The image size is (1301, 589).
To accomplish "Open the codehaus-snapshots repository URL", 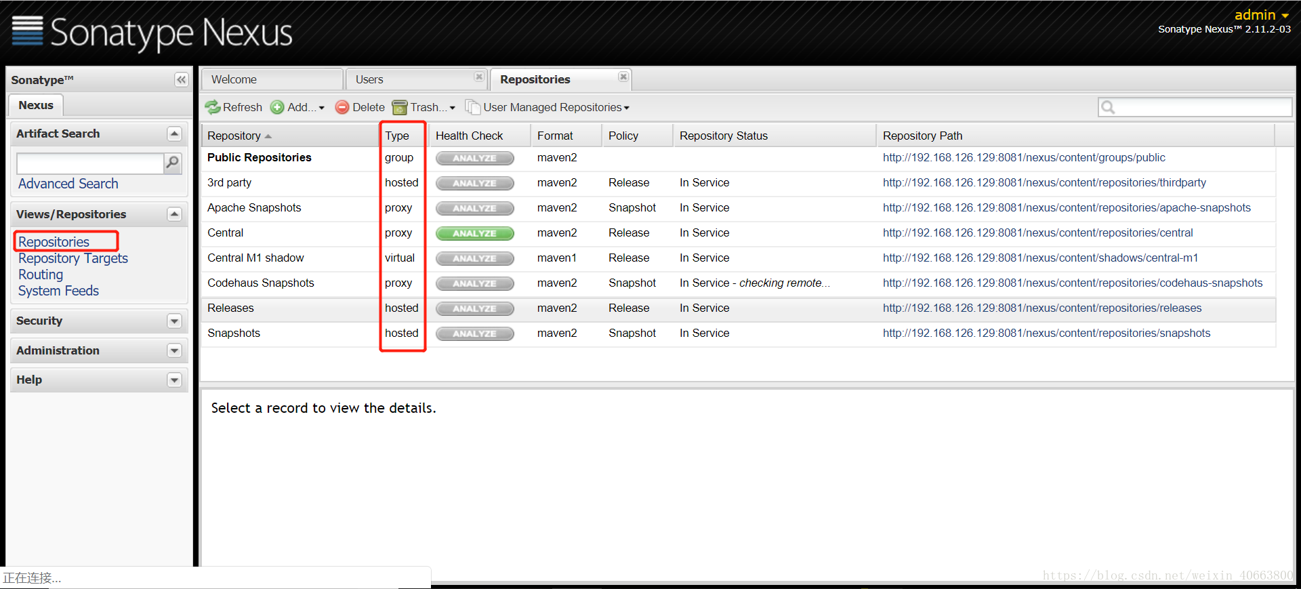I will click(1073, 283).
